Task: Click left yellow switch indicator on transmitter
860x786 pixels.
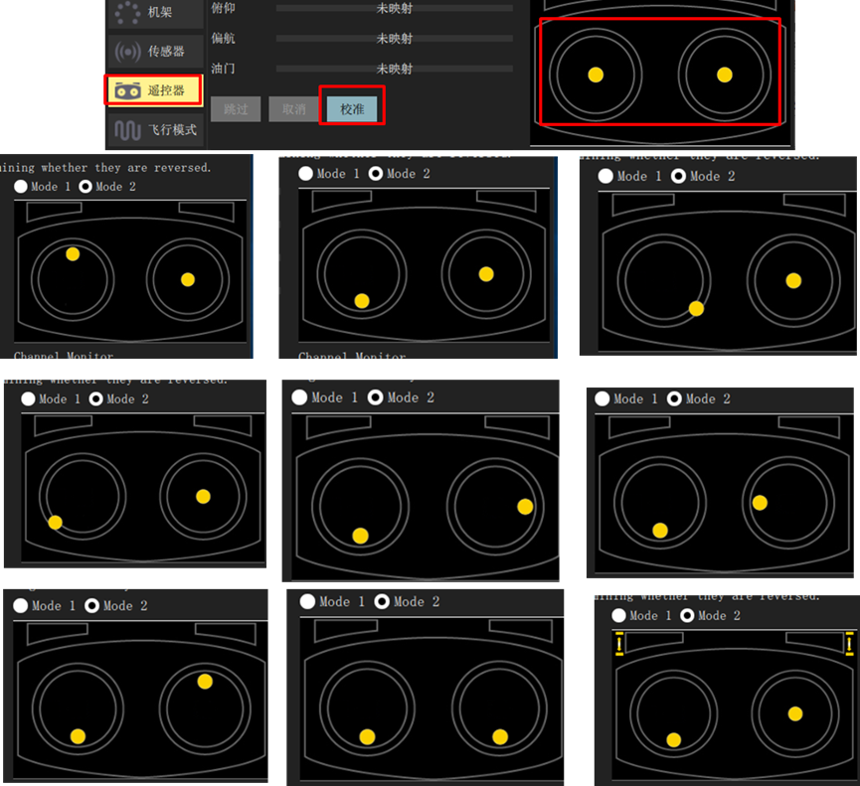Action: pos(618,645)
